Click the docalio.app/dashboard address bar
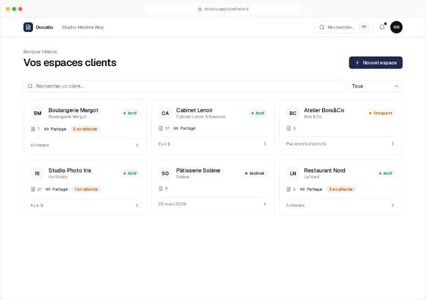This screenshot has height=300, width=426. click(223, 9)
